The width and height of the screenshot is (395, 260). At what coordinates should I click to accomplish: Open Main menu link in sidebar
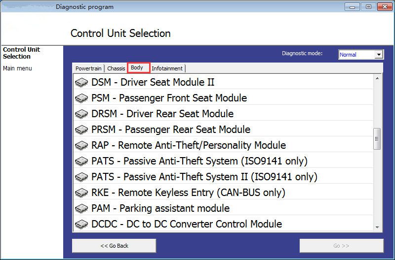click(x=17, y=68)
